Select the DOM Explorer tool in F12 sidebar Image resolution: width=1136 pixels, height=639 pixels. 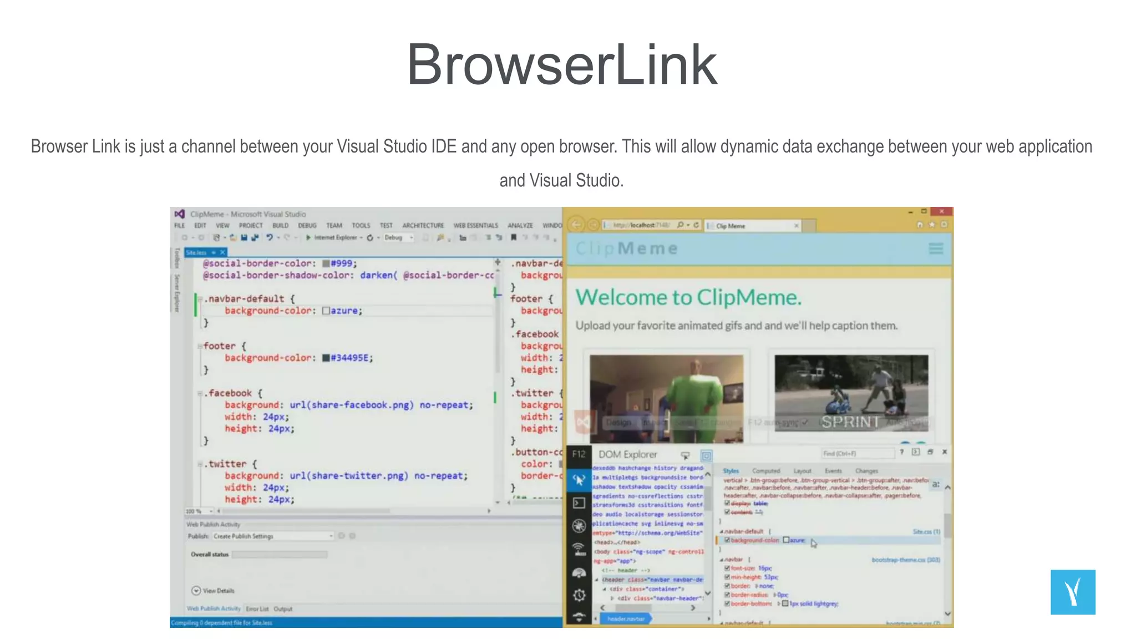pos(579,480)
